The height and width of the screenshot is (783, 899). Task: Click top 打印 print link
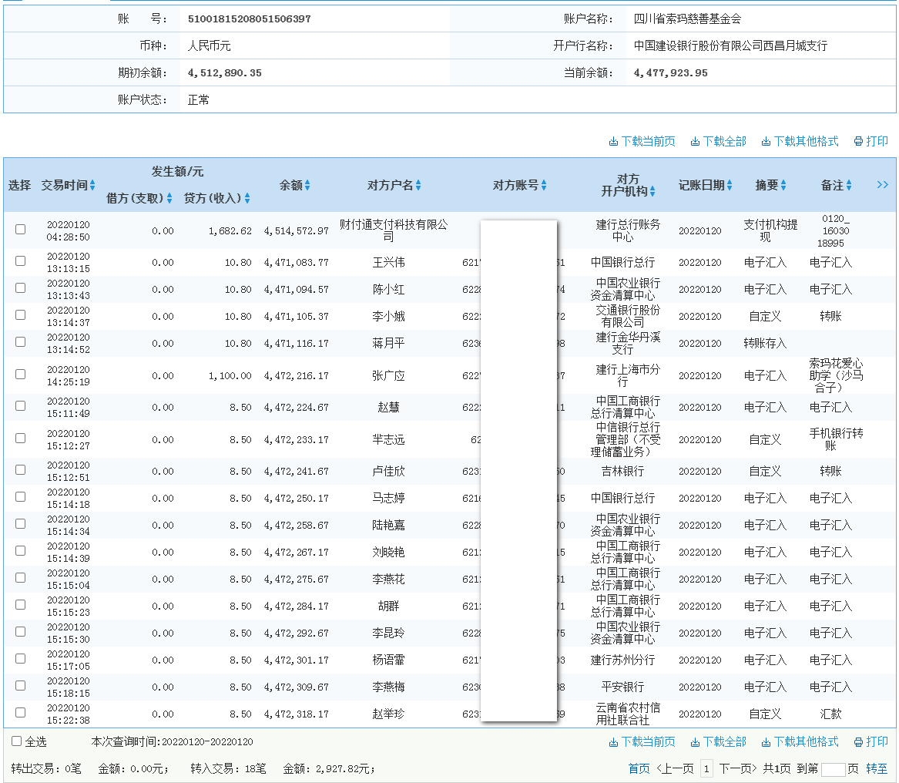click(871, 141)
